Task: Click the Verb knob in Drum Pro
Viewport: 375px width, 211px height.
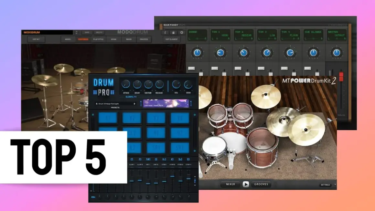Action: pyautogui.click(x=188, y=84)
